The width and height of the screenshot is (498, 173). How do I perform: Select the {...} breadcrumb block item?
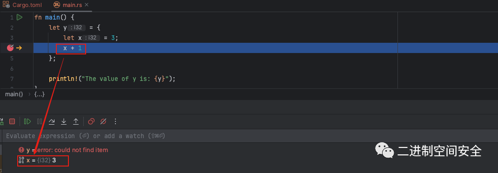40,94
